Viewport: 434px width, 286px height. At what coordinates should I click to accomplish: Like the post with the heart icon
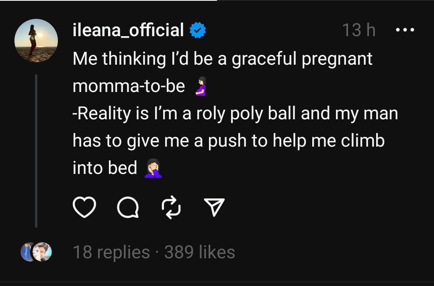pyautogui.click(x=84, y=208)
